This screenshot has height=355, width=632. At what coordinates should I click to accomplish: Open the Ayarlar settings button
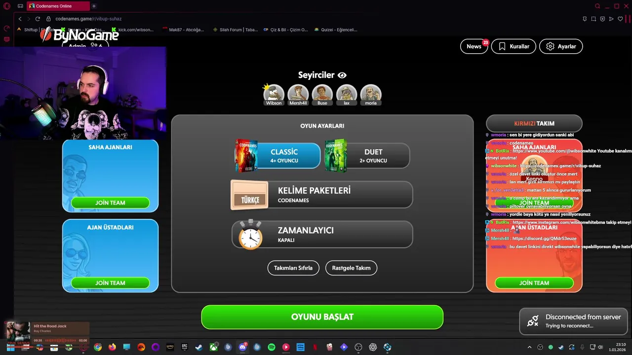click(561, 46)
